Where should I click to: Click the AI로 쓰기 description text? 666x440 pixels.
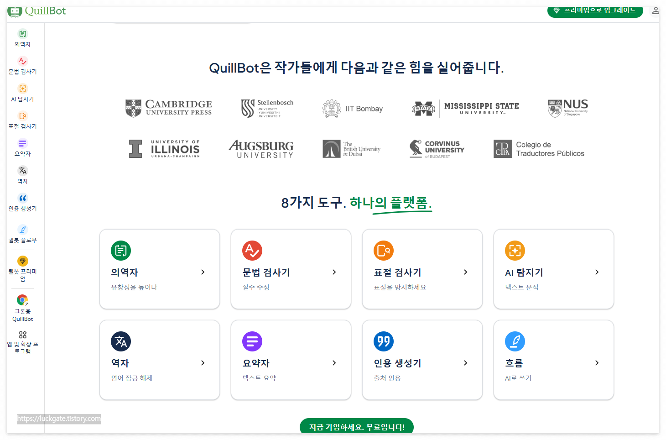pyautogui.click(x=518, y=378)
